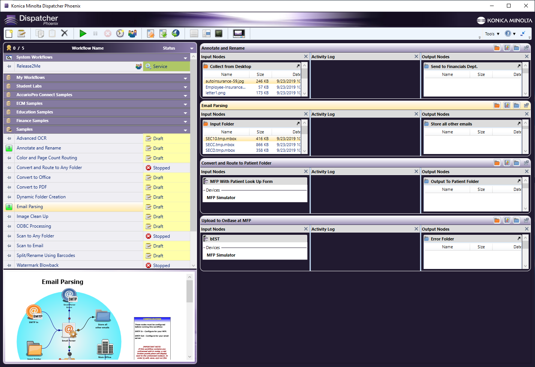Image resolution: width=535 pixels, height=367 pixels.
Task: Open the MFP simulator icon in the toolbar
Action: 239,33
